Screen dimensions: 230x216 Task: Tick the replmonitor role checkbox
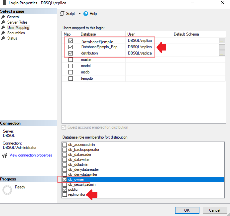point(64,194)
